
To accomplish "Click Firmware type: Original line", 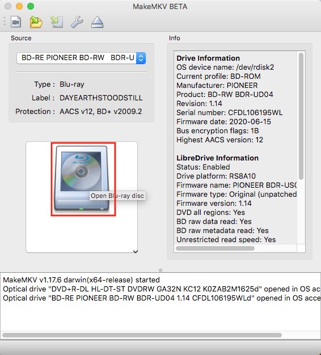I will [x=236, y=194].
